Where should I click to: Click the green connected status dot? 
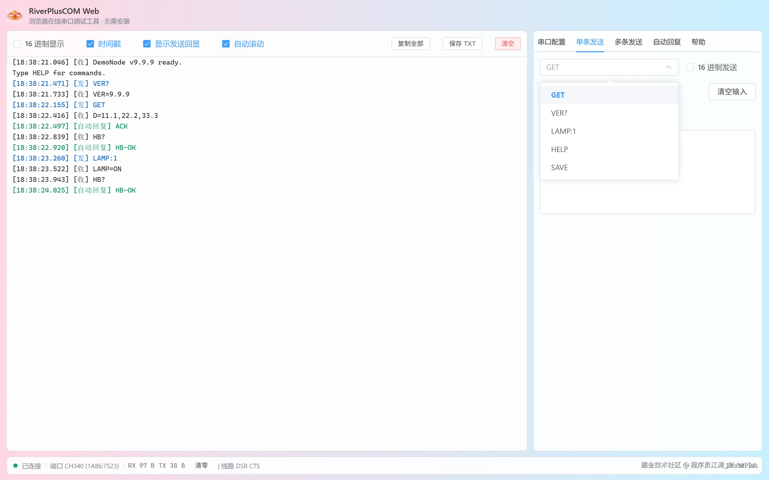(x=15, y=466)
